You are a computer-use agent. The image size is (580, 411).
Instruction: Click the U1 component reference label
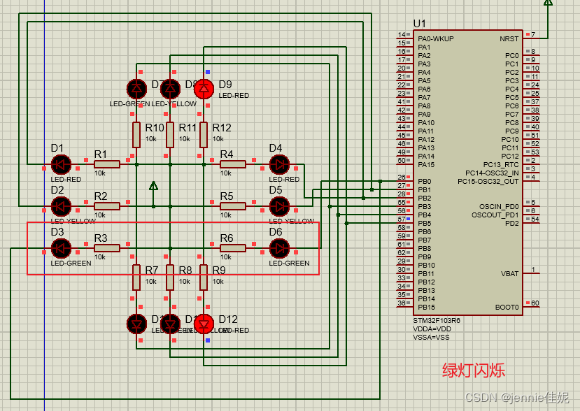pyautogui.click(x=420, y=24)
